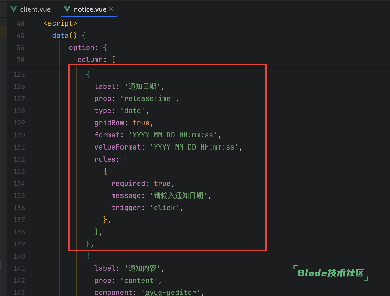Jump to sticky line column: [

(x=96, y=60)
